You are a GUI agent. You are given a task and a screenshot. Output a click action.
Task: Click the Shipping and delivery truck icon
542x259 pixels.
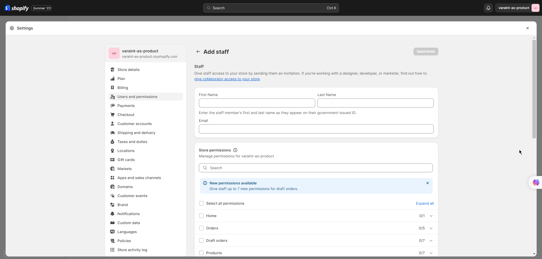tap(112, 133)
